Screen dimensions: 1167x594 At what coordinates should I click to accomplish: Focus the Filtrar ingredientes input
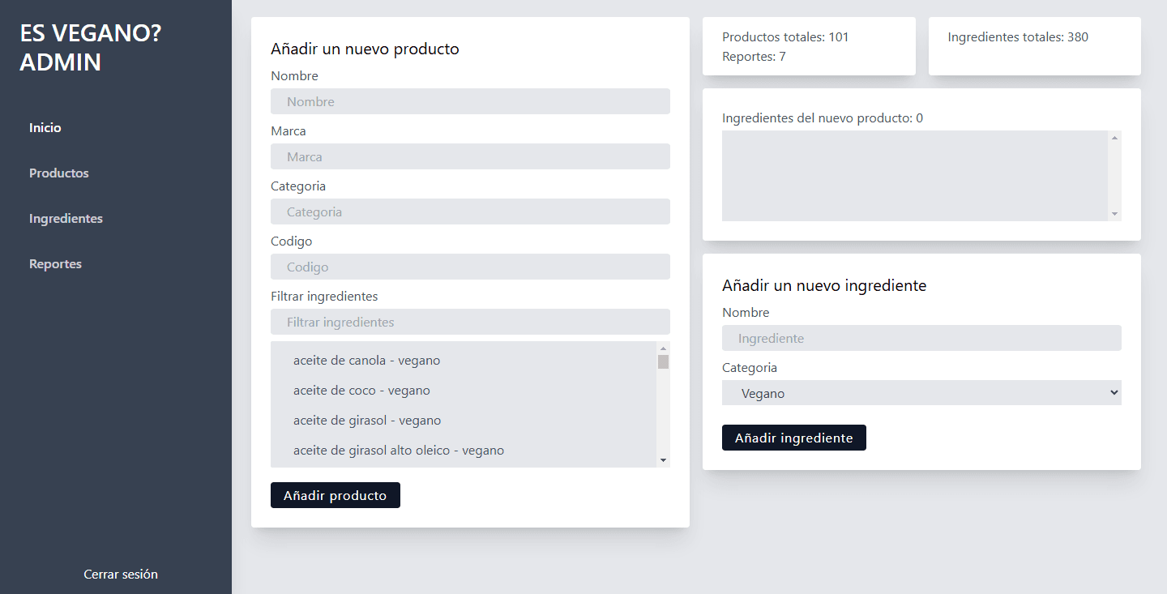(x=470, y=322)
